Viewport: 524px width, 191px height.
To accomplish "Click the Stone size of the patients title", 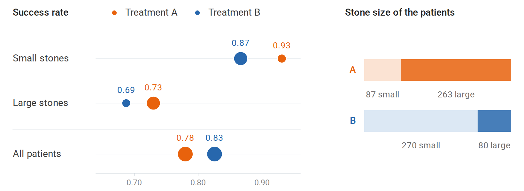I will click(400, 12).
